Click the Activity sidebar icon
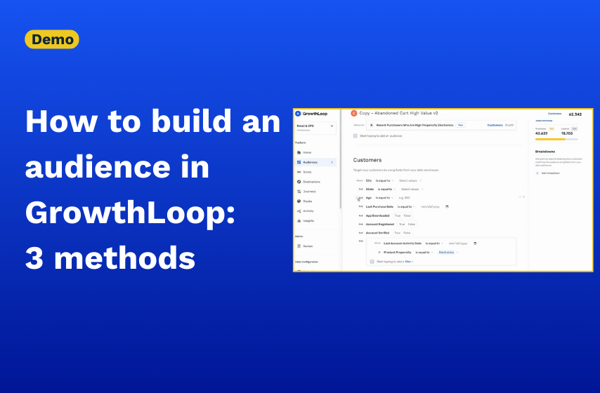Screen dimensions: 600x393 [299, 211]
